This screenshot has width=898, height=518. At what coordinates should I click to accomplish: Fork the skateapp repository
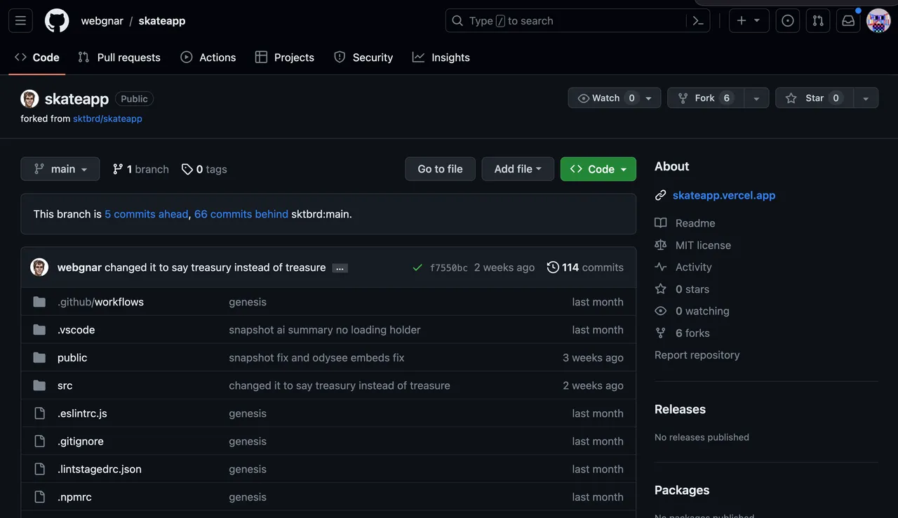coord(706,98)
